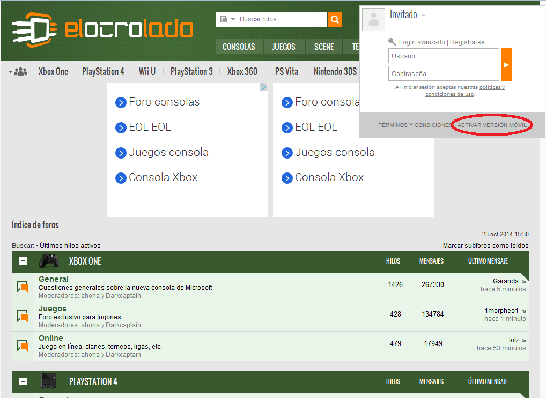
Task: Collapse the PLAYSTATION 4 category
Action: tap(23, 381)
